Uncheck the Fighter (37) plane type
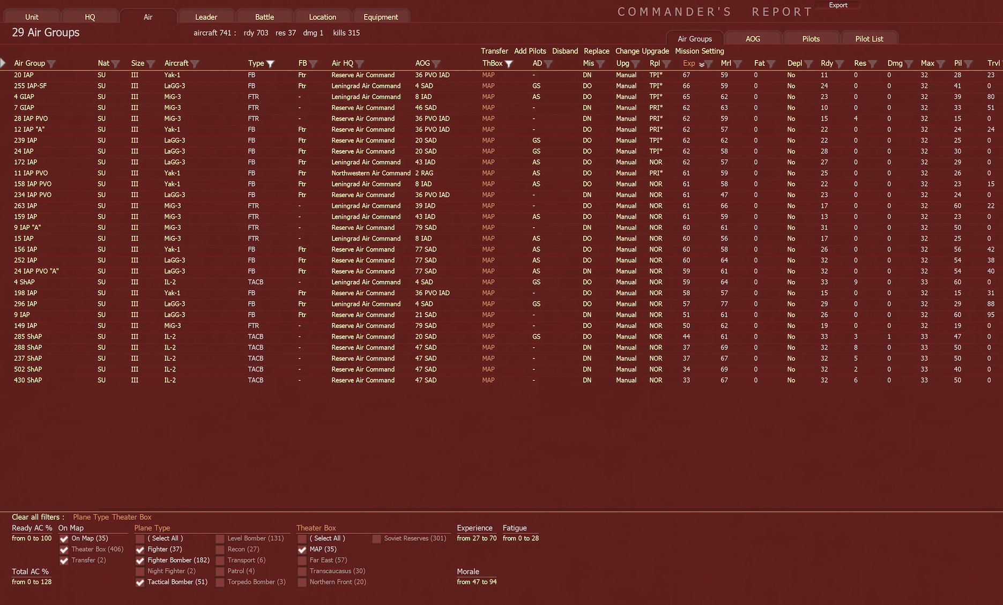This screenshot has width=1003, height=605. coord(140,550)
